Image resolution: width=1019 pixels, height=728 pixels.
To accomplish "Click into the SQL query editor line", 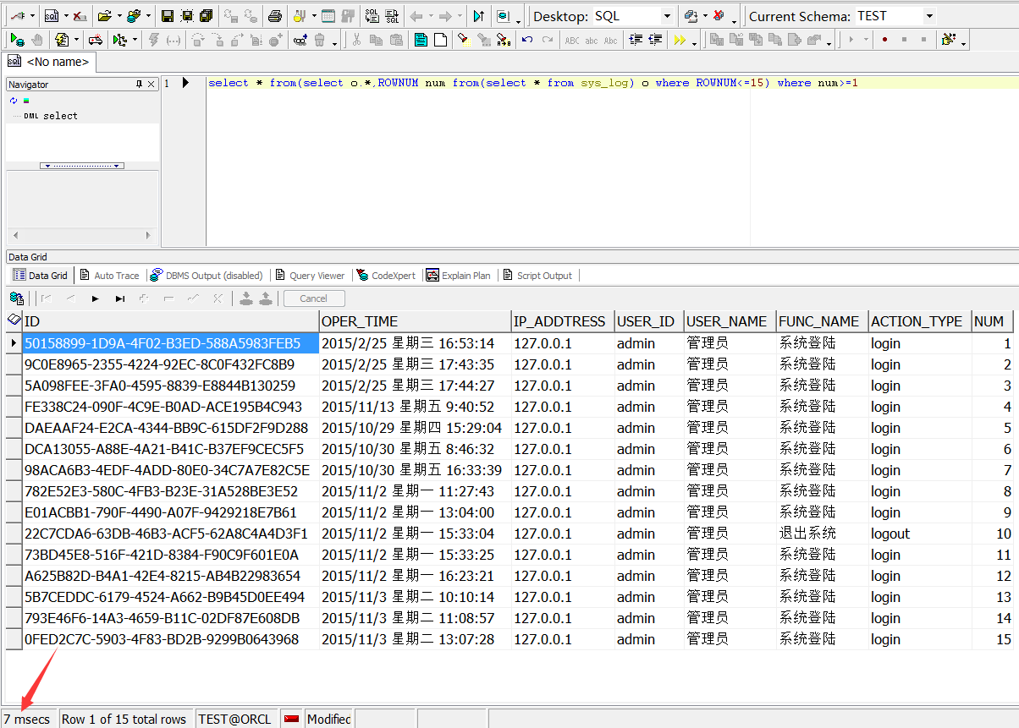I will (613, 83).
